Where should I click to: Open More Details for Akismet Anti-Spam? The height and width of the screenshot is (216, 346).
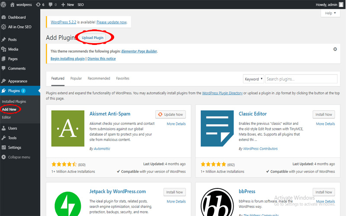click(x=176, y=124)
